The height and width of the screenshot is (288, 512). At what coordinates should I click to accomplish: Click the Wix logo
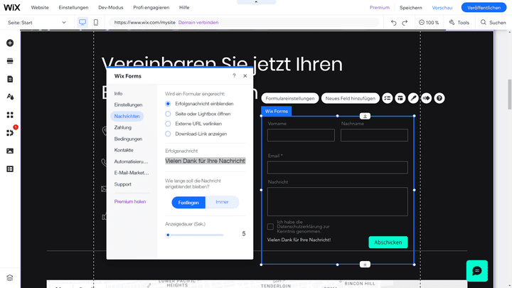pos(12,7)
